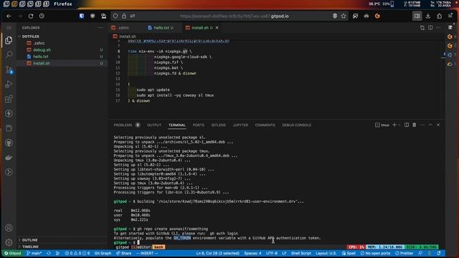459x258 pixels.
Task: Open Firefox history clock icon
Action: [x=42, y=16]
